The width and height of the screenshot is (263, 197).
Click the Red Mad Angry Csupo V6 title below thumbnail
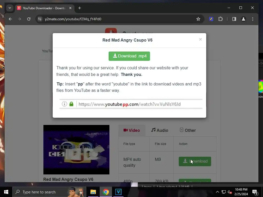pyautogui.click(x=68, y=179)
